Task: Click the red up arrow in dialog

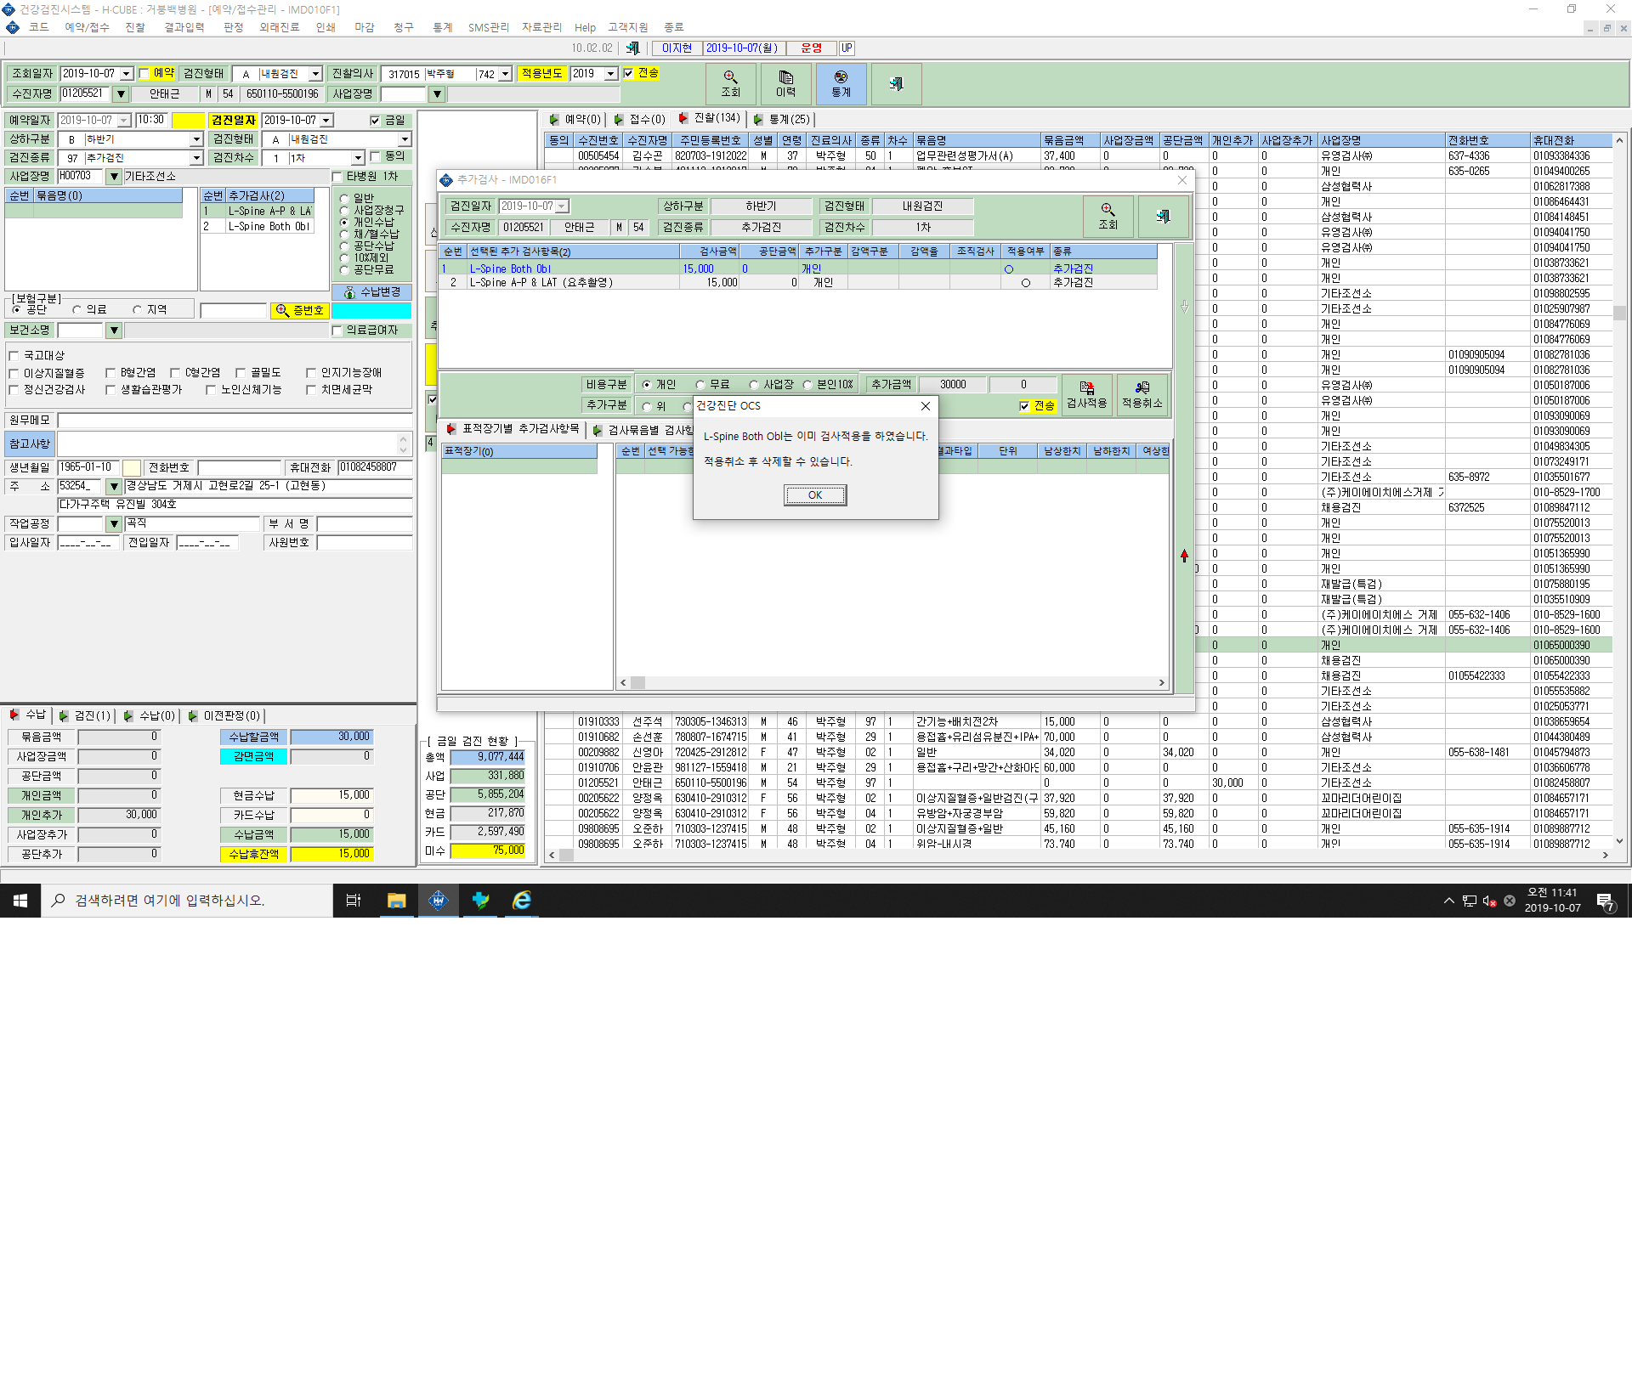Action: pos(1184,556)
